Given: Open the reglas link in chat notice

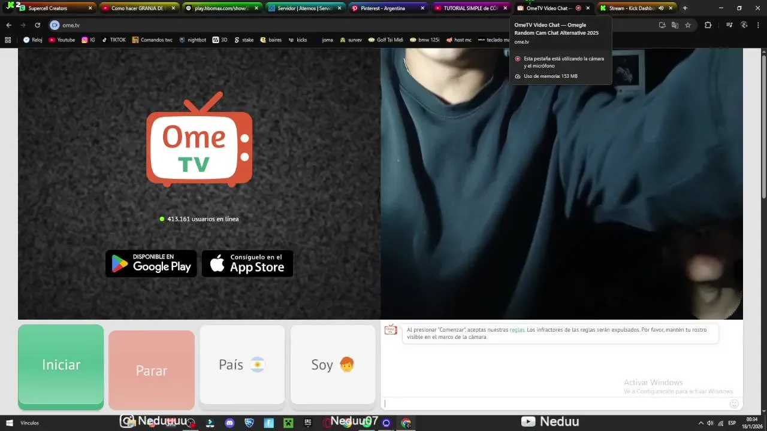Looking at the screenshot, I should pyautogui.click(x=517, y=330).
